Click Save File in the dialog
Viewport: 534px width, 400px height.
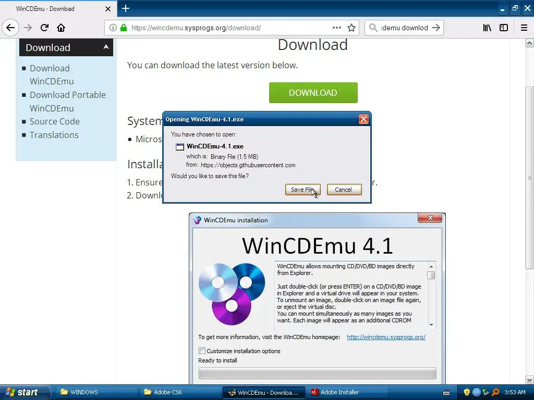coord(303,190)
